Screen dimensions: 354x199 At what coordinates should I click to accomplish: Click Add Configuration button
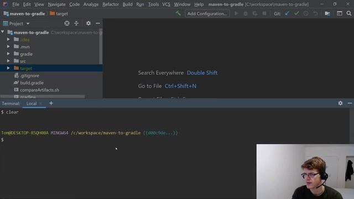tap(207, 13)
